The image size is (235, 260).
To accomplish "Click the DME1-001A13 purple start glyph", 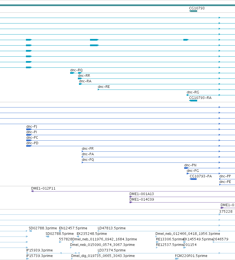I will (x=131, y=197).
